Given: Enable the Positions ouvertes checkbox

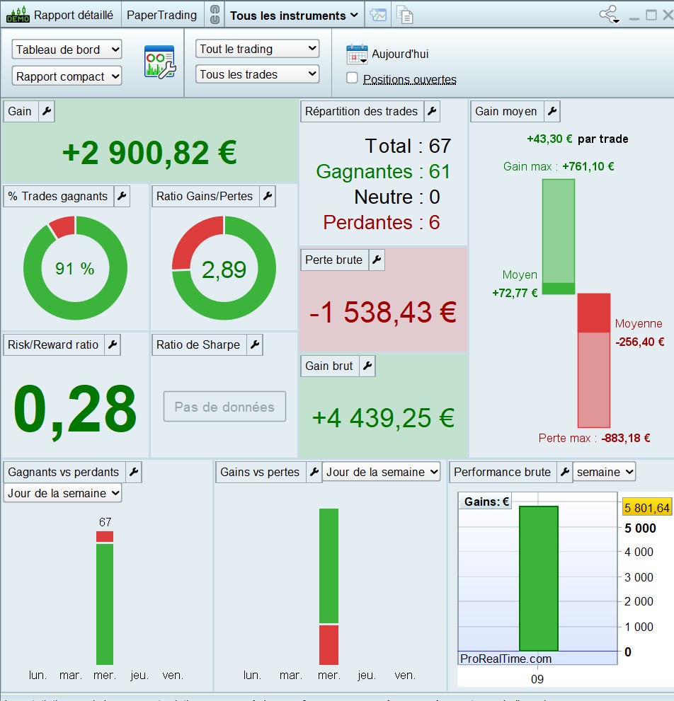Looking at the screenshot, I should coord(352,79).
